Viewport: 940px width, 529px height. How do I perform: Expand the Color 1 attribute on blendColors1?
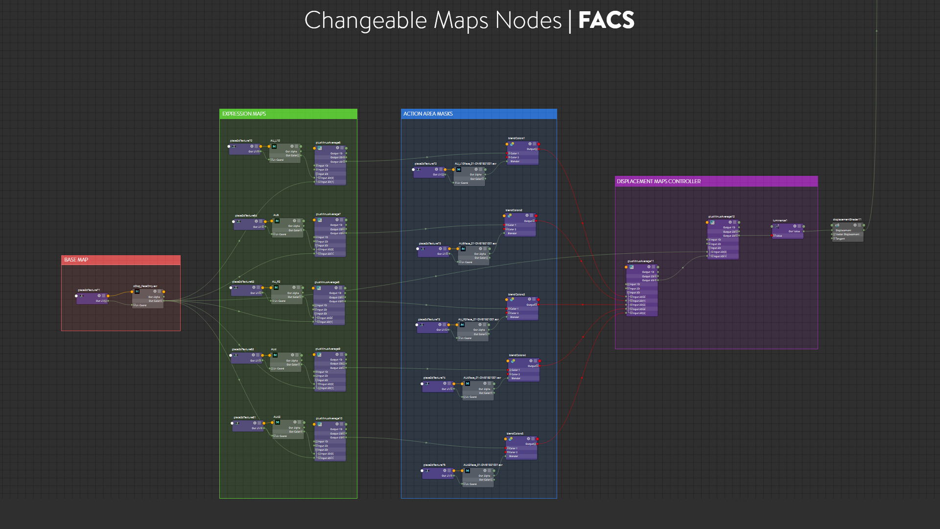point(509,153)
